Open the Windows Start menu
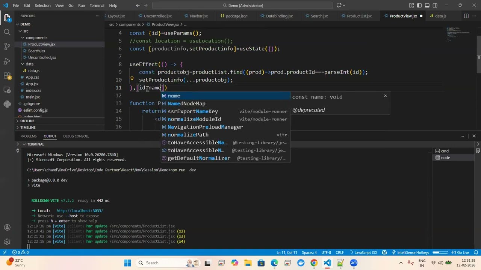 point(128,263)
